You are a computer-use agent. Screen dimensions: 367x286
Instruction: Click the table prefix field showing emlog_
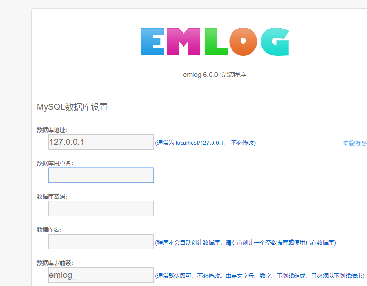point(101,275)
